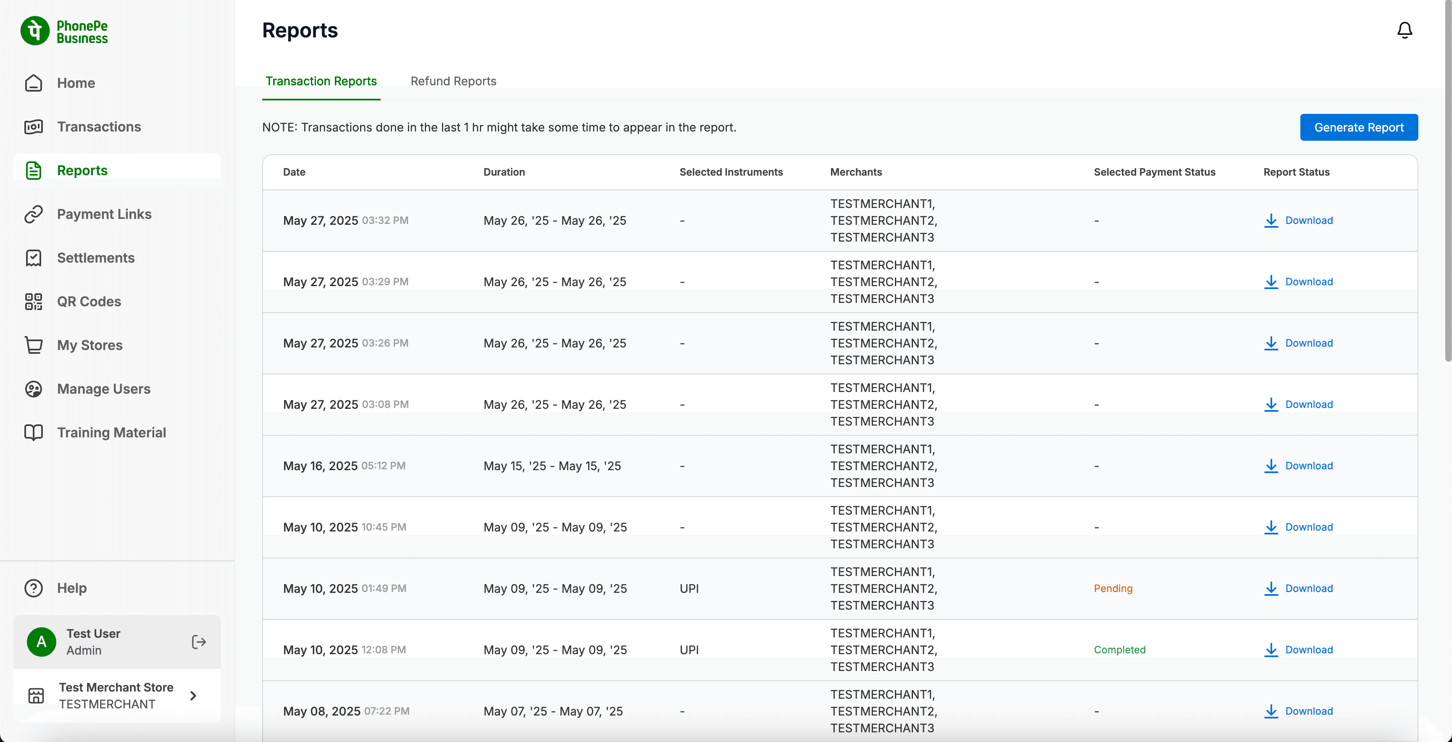This screenshot has height=742, width=1452.
Task: Expand Test Merchant Store chevron
Action: [193, 696]
